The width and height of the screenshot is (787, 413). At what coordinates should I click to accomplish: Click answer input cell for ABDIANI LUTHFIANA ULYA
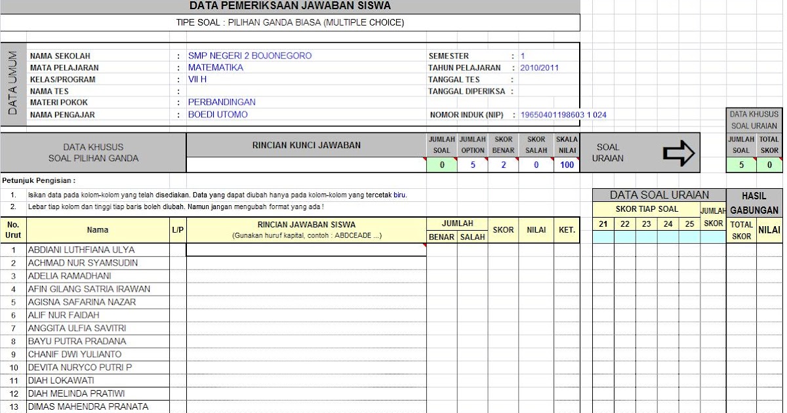[306, 250]
